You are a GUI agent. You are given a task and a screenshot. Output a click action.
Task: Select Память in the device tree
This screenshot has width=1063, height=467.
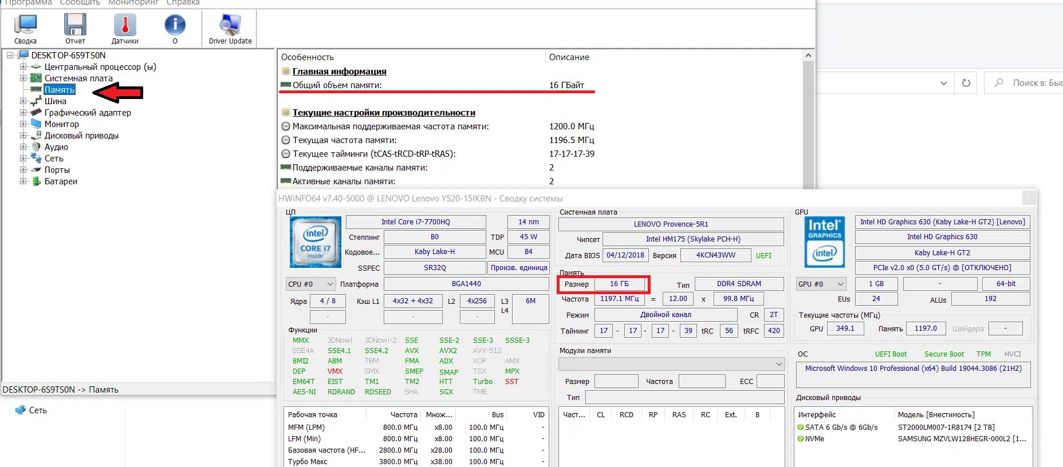pyautogui.click(x=60, y=90)
